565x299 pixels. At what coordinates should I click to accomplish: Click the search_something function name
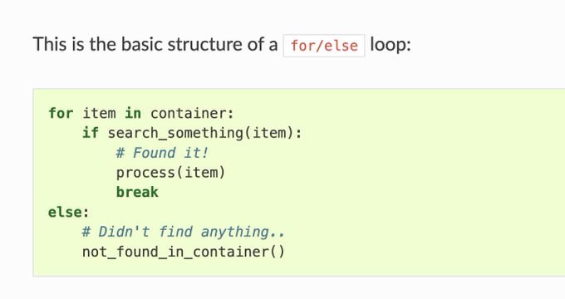click(175, 133)
